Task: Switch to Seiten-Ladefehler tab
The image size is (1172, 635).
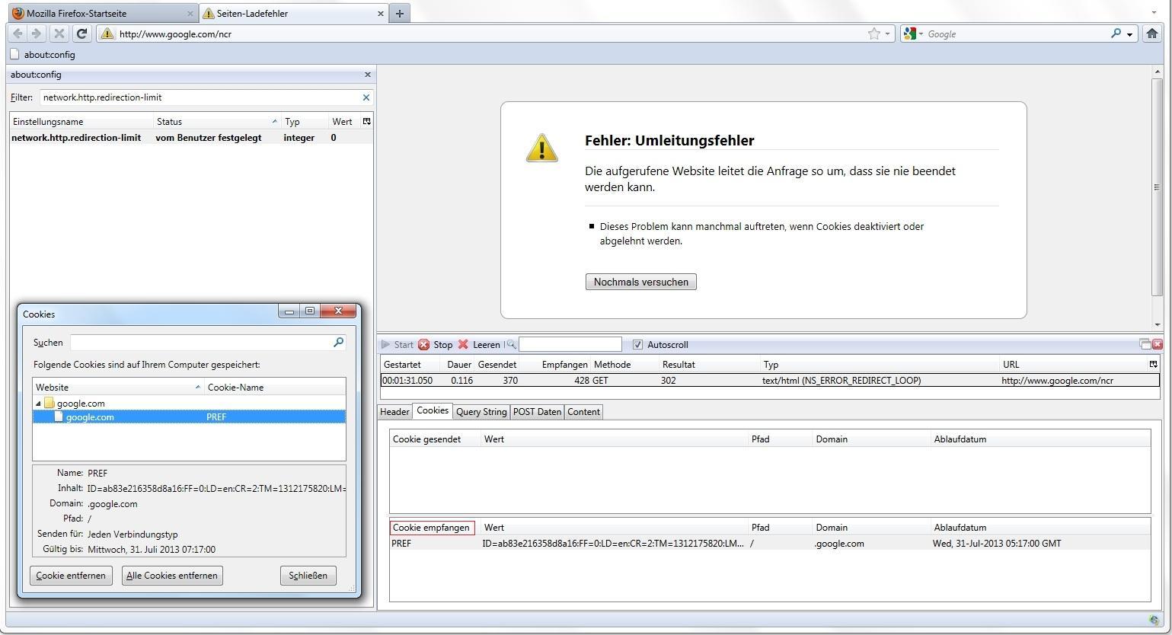Action: coord(293,13)
